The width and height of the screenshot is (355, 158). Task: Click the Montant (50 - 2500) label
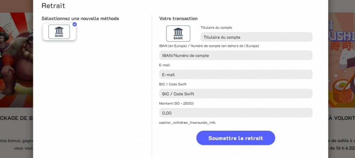pos(176,103)
